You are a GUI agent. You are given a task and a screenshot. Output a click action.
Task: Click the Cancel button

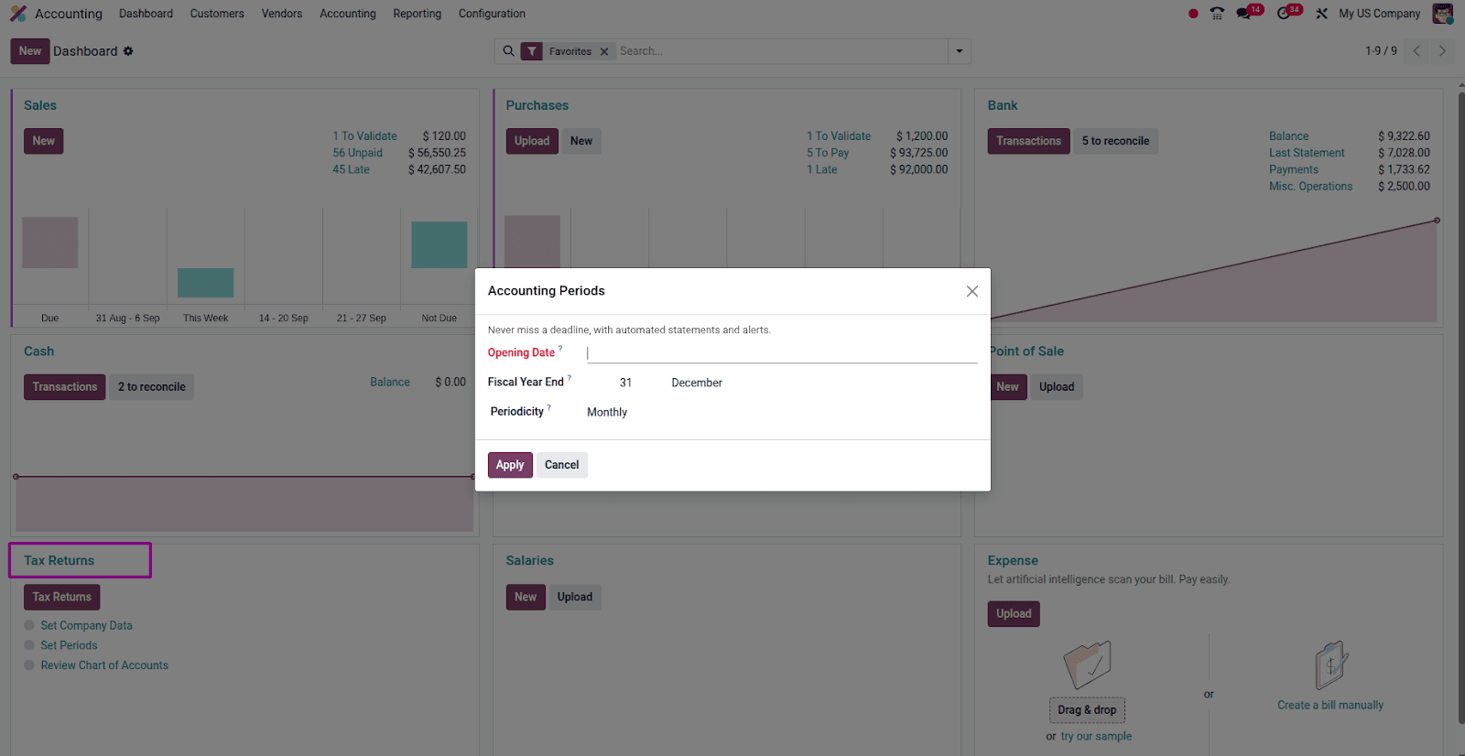pos(561,465)
